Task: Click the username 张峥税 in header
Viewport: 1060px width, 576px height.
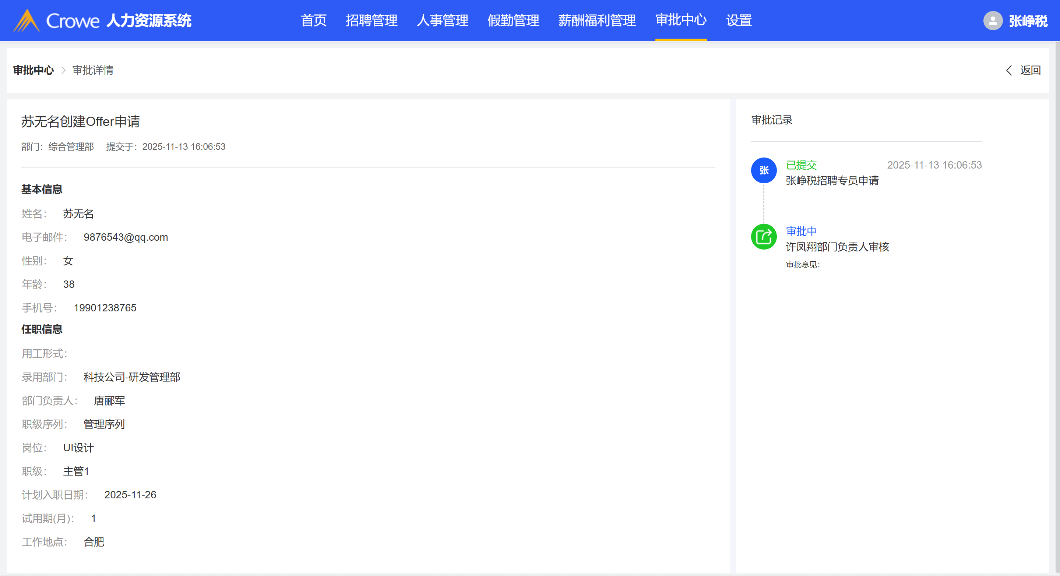Action: (x=1028, y=21)
